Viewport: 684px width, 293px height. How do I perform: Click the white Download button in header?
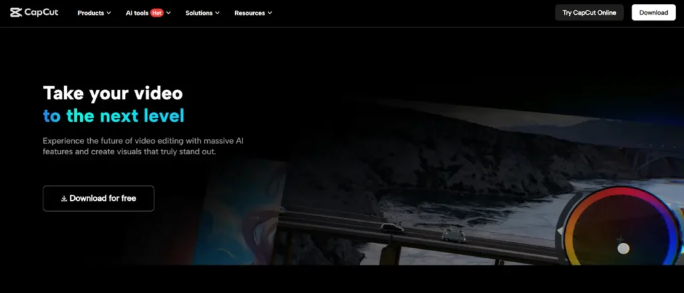pyautogui.click(x=653, y=13)
